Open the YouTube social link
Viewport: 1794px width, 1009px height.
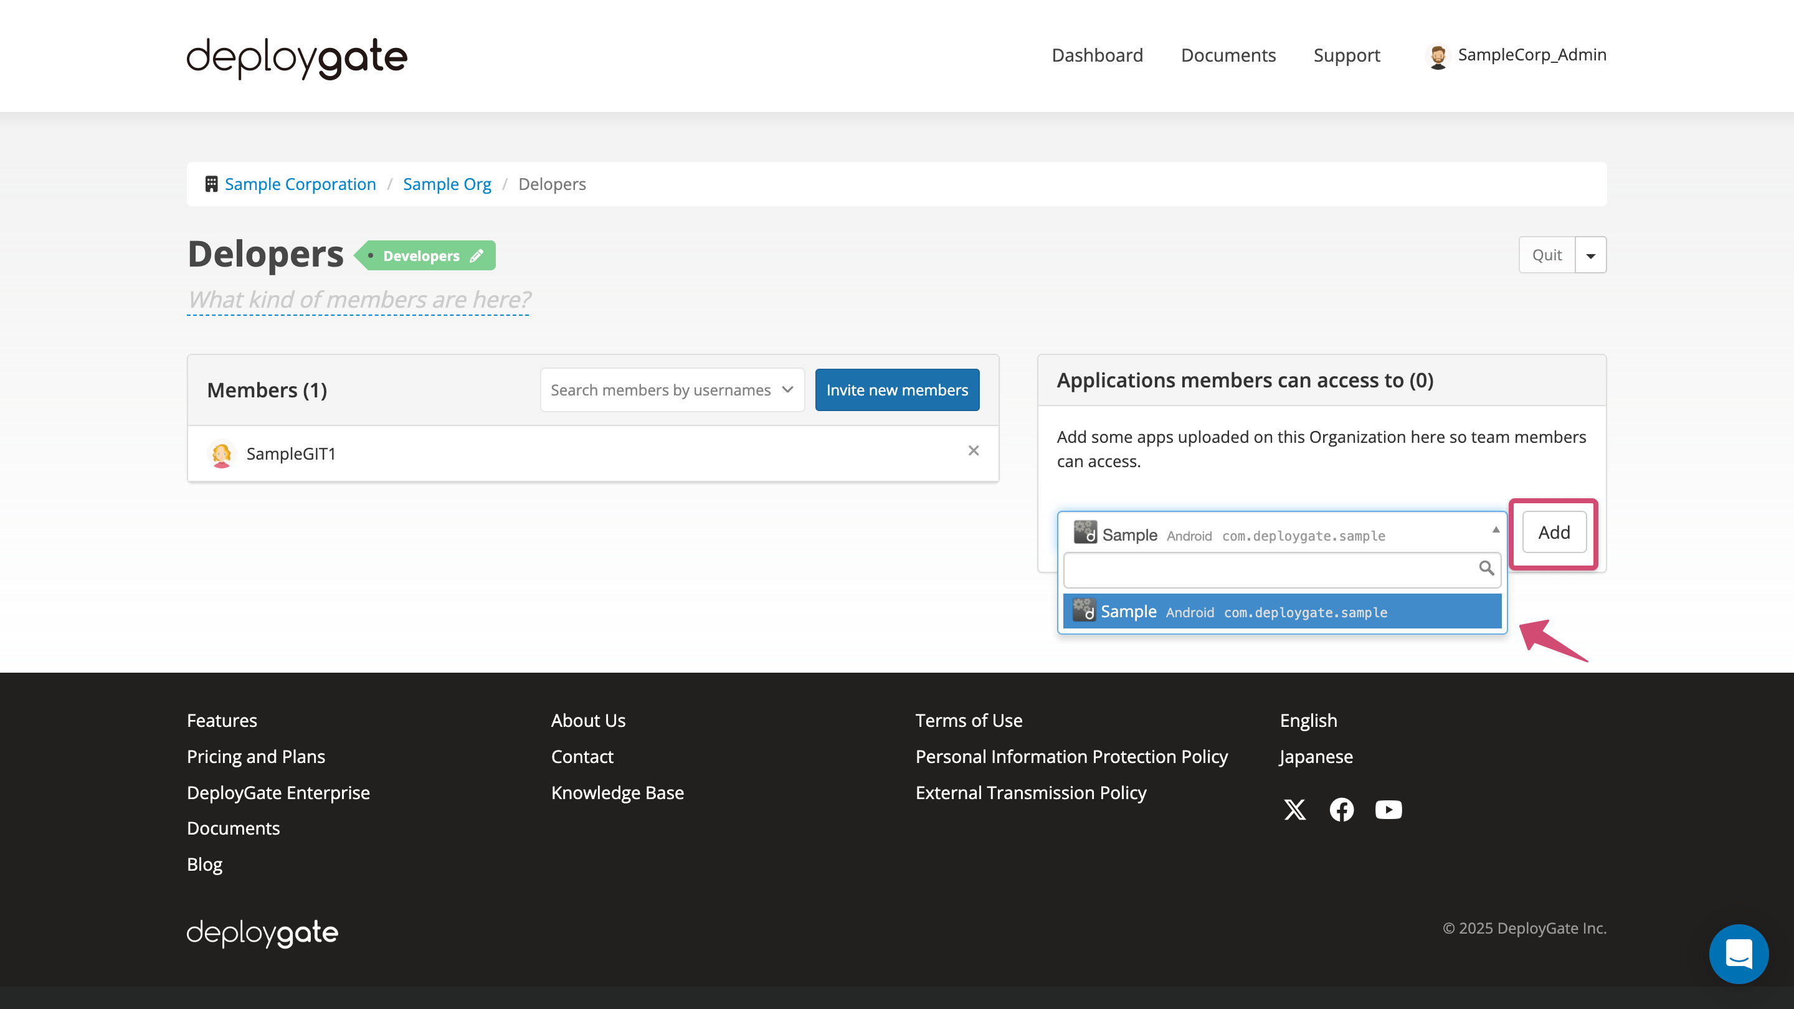[1388, 810]
